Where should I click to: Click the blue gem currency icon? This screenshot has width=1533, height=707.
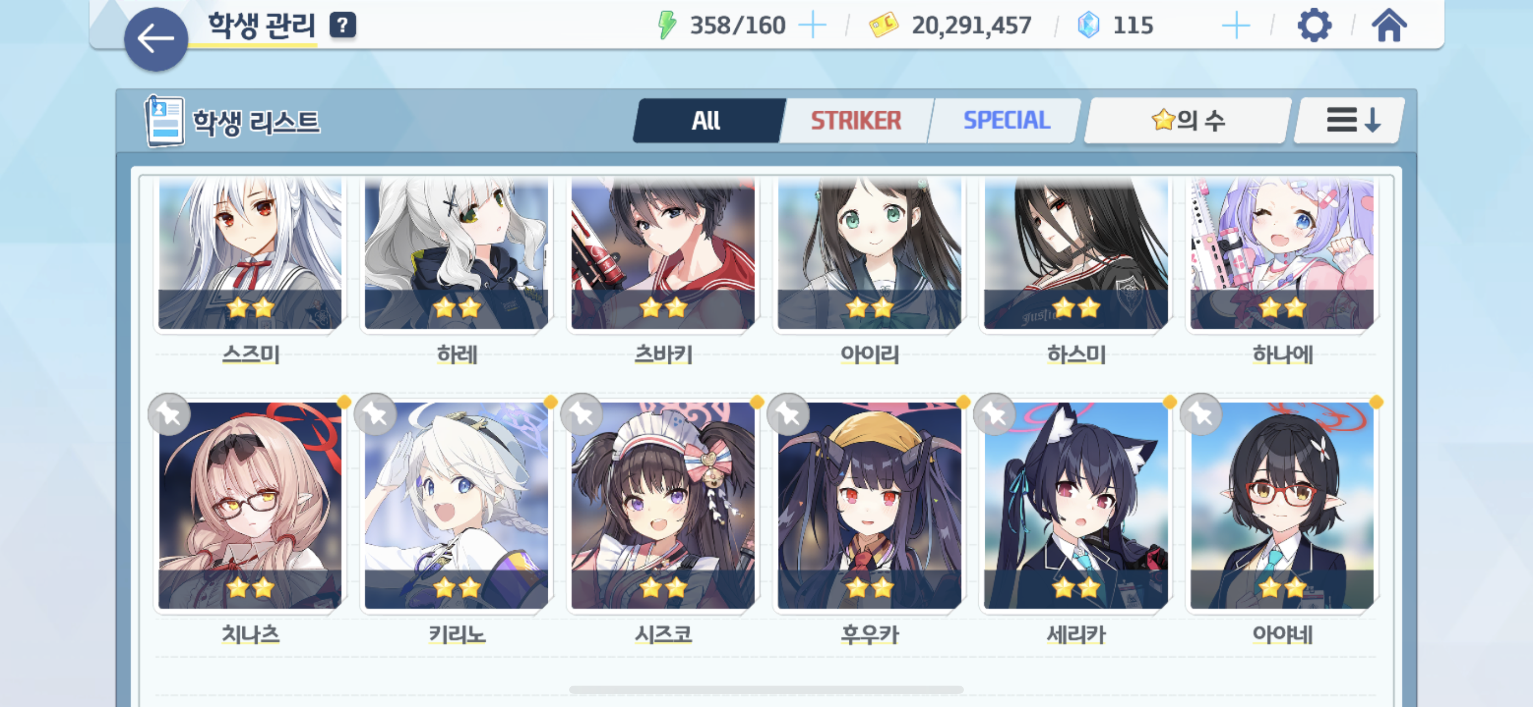click(x=1088, y=26)
